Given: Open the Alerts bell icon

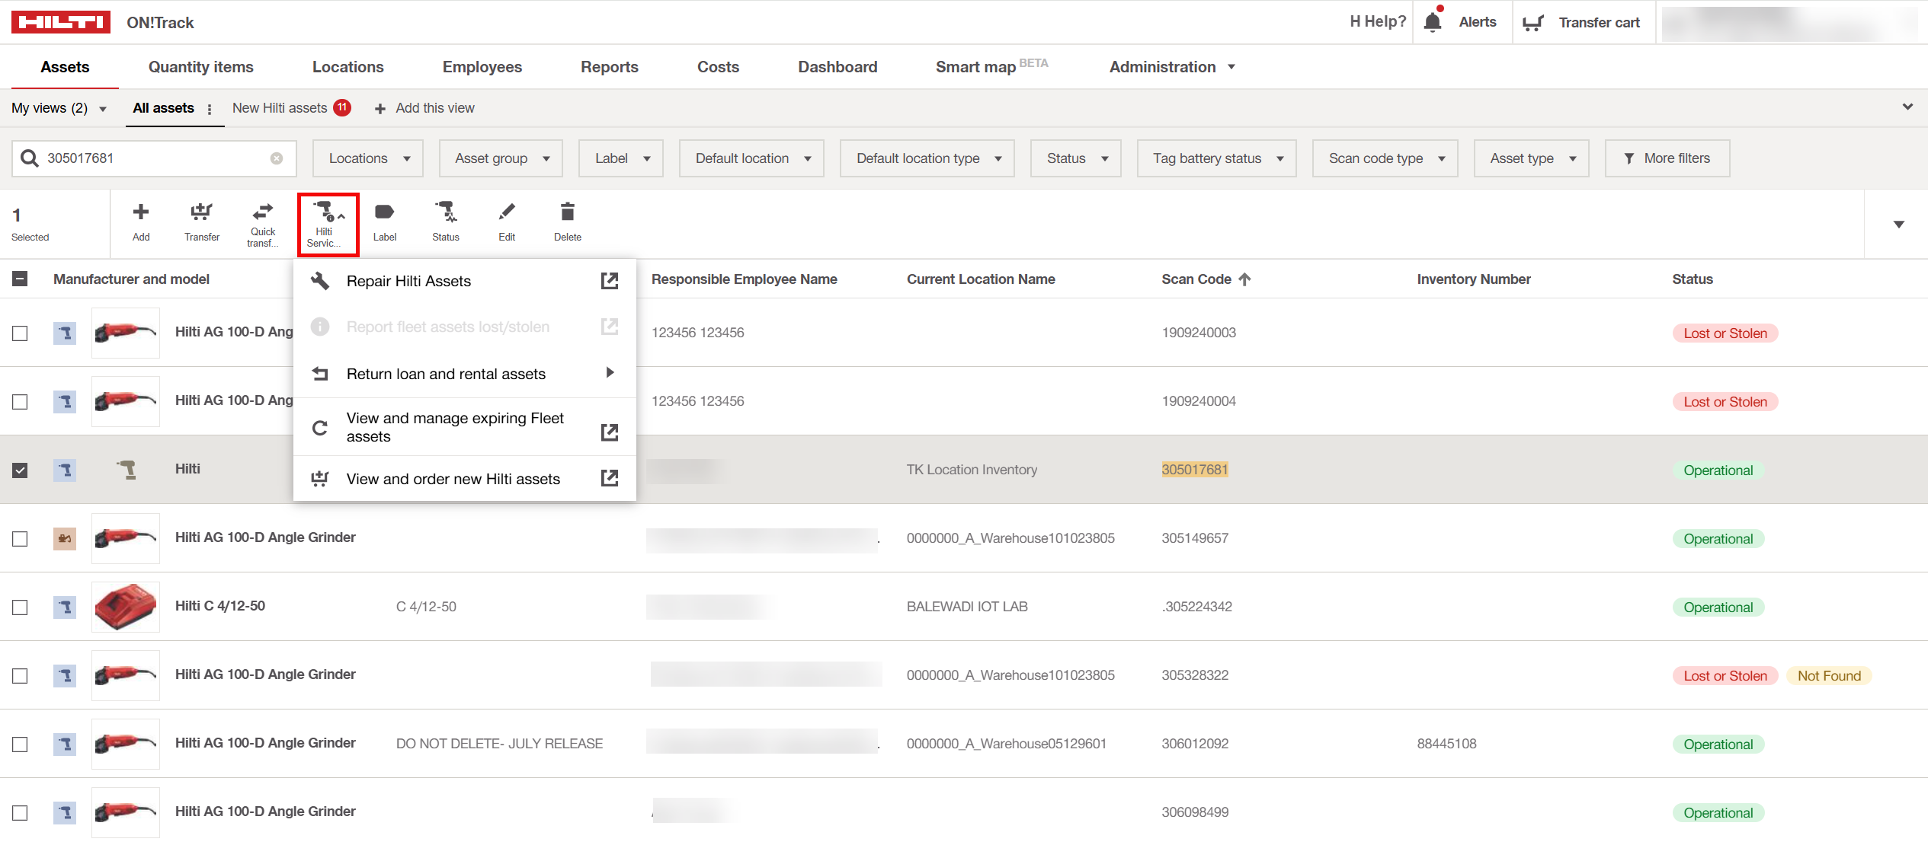Looking at the screenshot, I should 1433,22.
